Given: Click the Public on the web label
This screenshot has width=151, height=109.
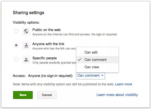Looking at the screenshot, I should pos(47,30).
